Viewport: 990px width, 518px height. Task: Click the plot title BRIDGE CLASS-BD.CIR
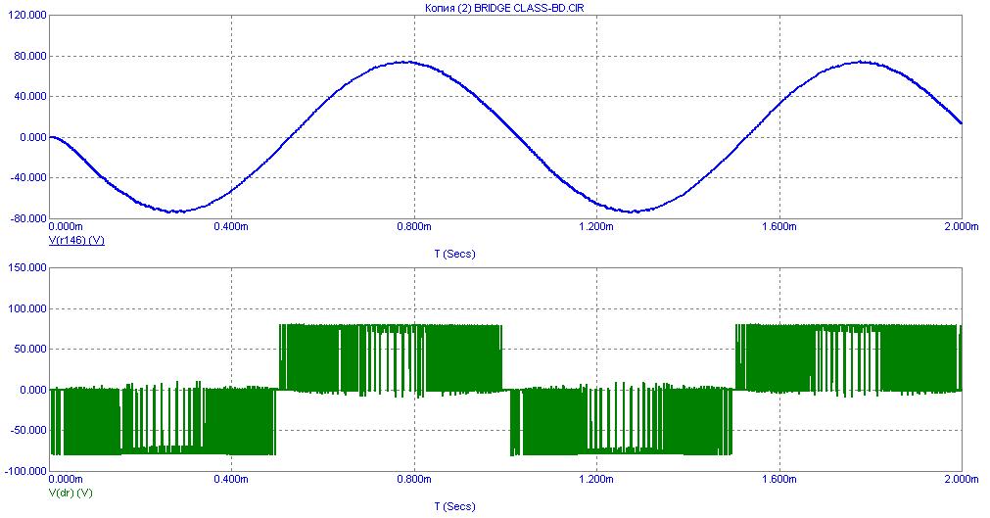[505, 8]
